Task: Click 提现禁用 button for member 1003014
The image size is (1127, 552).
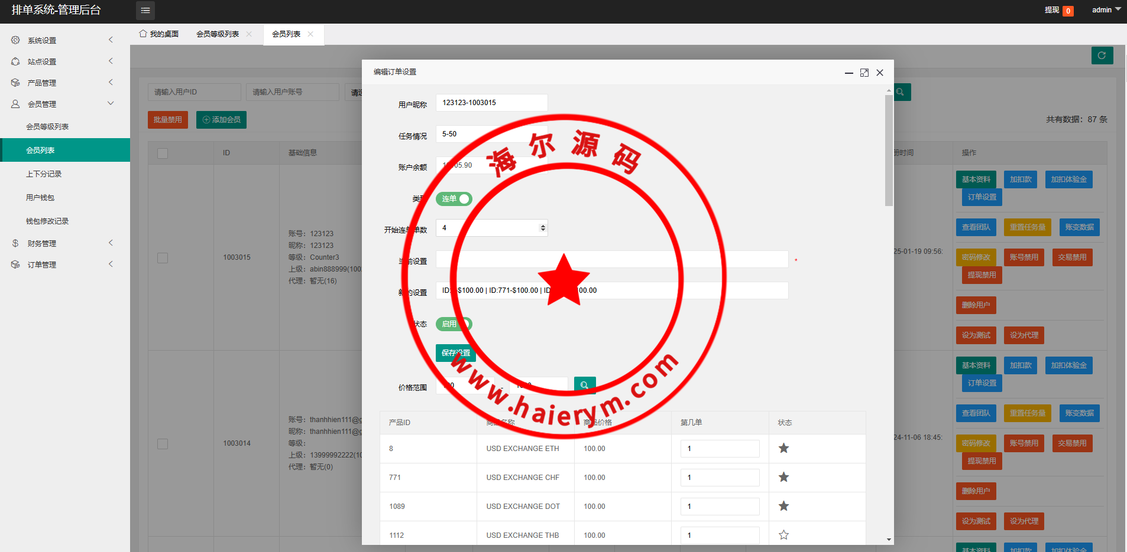Action: click(982, 461)
